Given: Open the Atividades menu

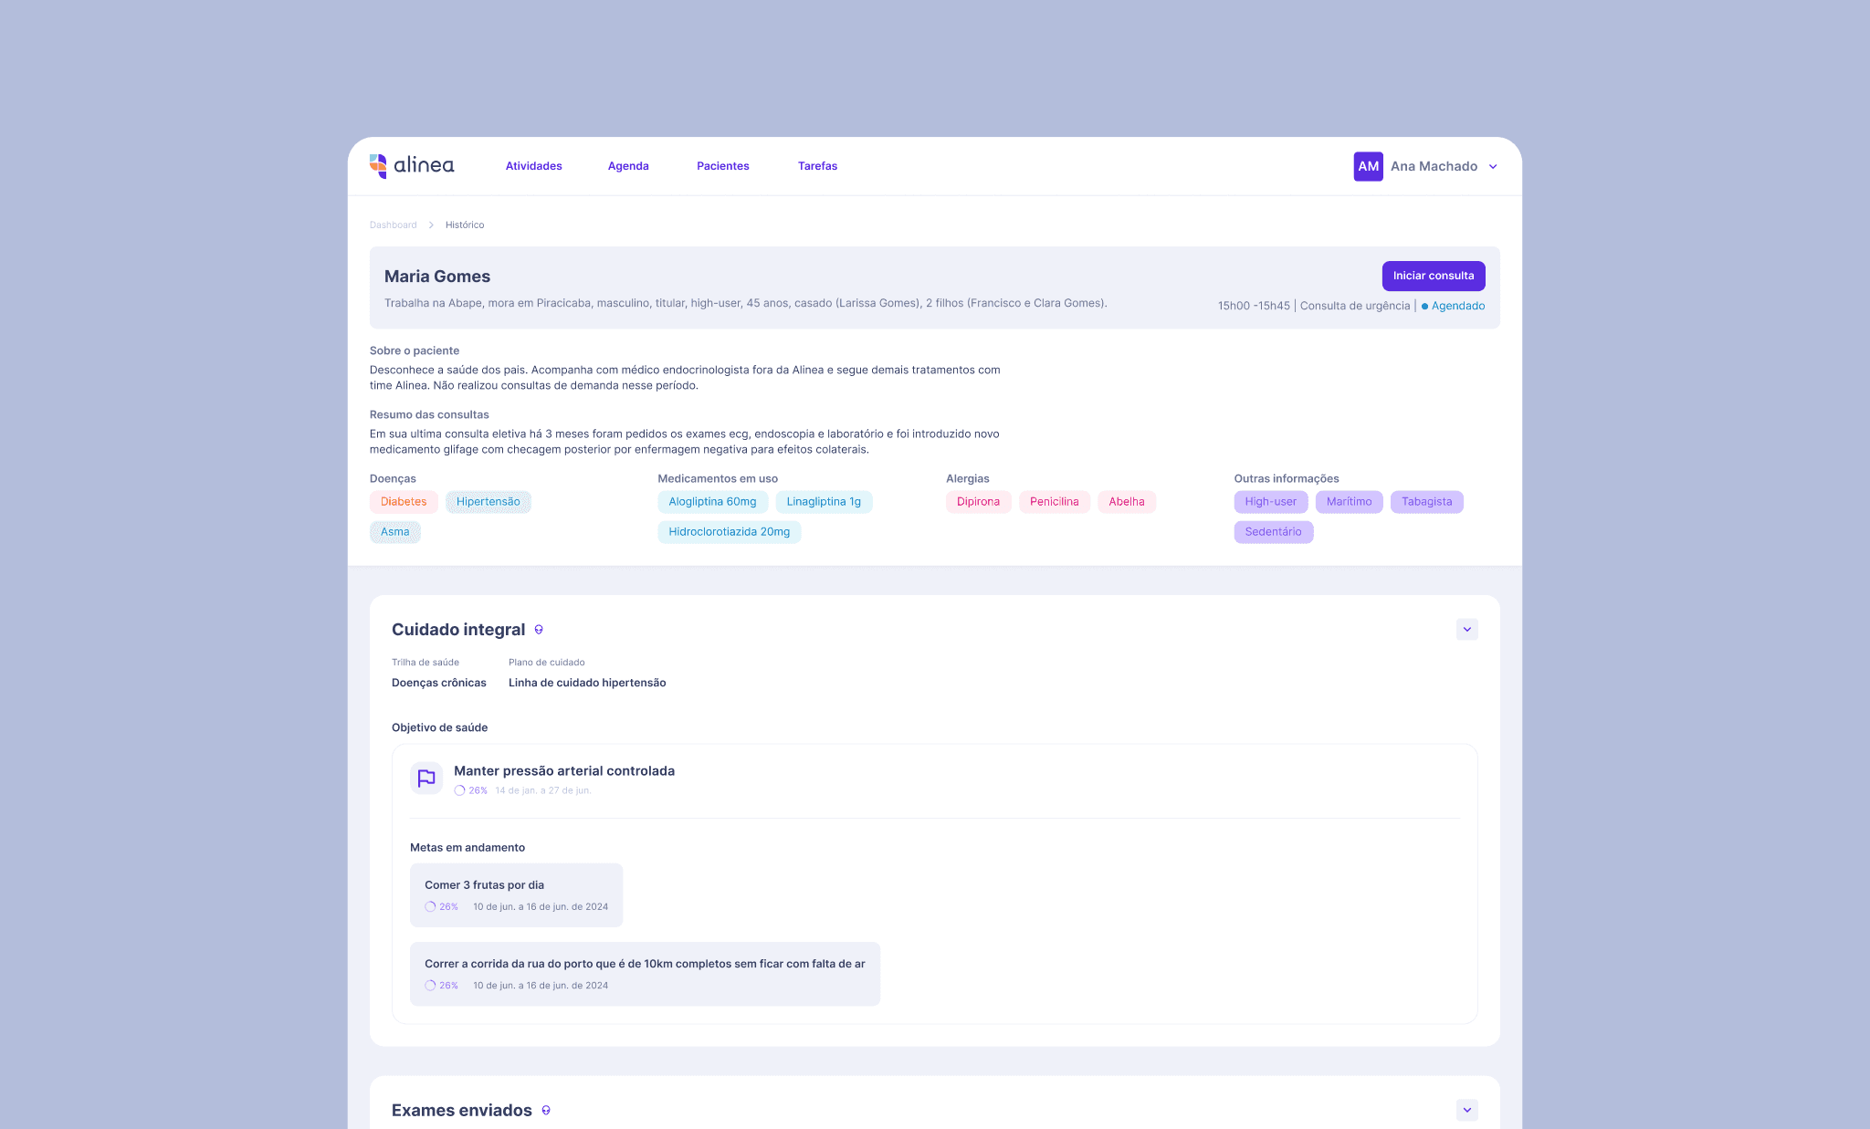Looking at the screenshot, I should pos(533,166).
